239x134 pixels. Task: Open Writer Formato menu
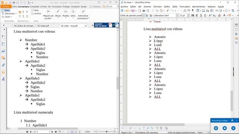pos(158,7)
